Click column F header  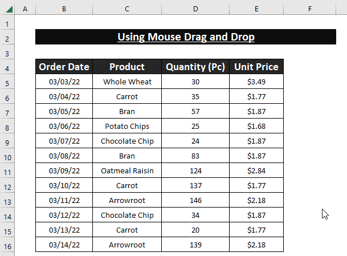tap(309, 9)
